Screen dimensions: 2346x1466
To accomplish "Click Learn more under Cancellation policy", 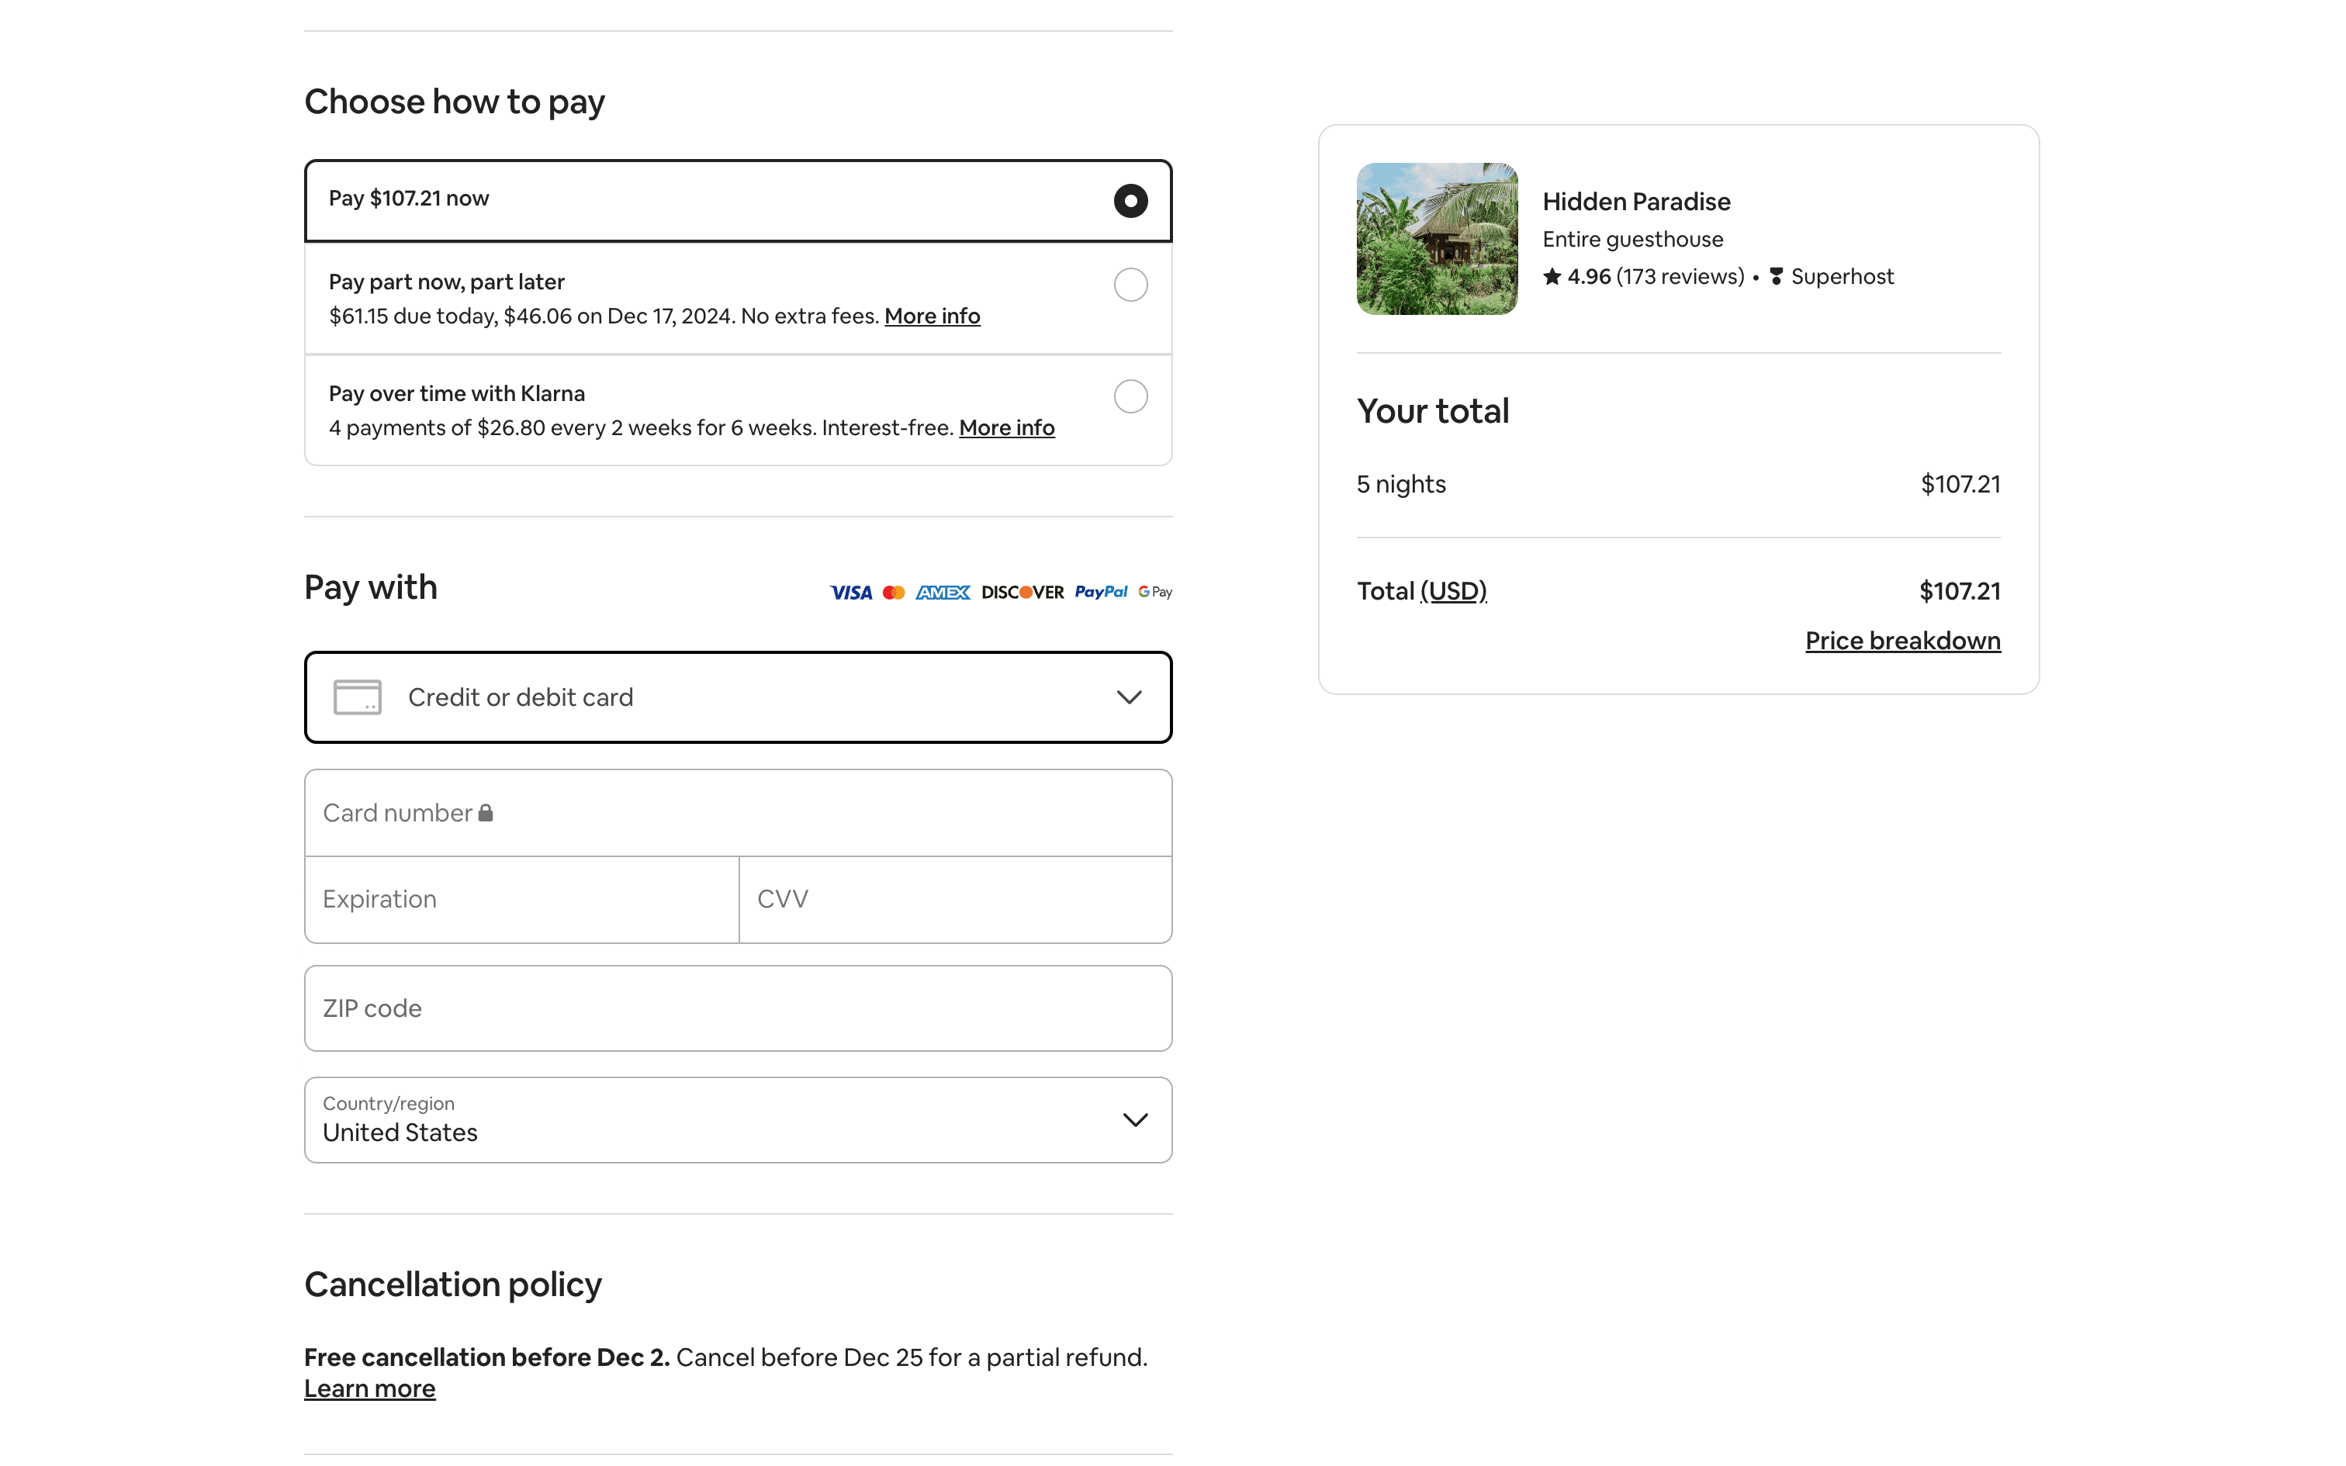I will click(x=369, y=1388).
